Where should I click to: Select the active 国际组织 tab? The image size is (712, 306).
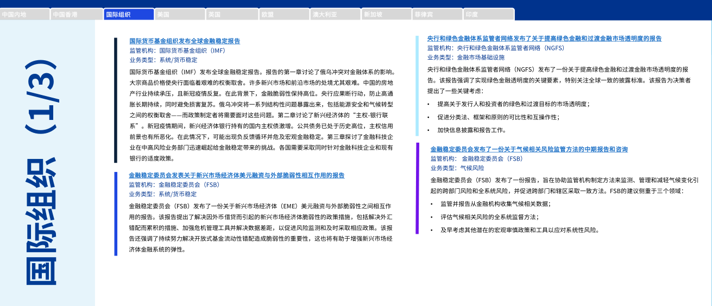tap(128, 15)
